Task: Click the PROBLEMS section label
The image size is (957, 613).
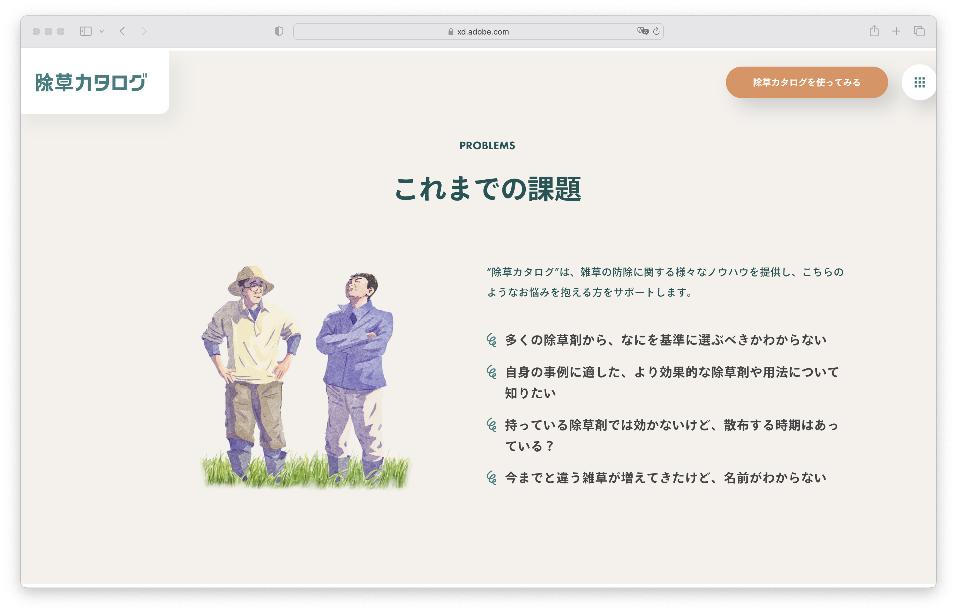Action: point(487,146)
